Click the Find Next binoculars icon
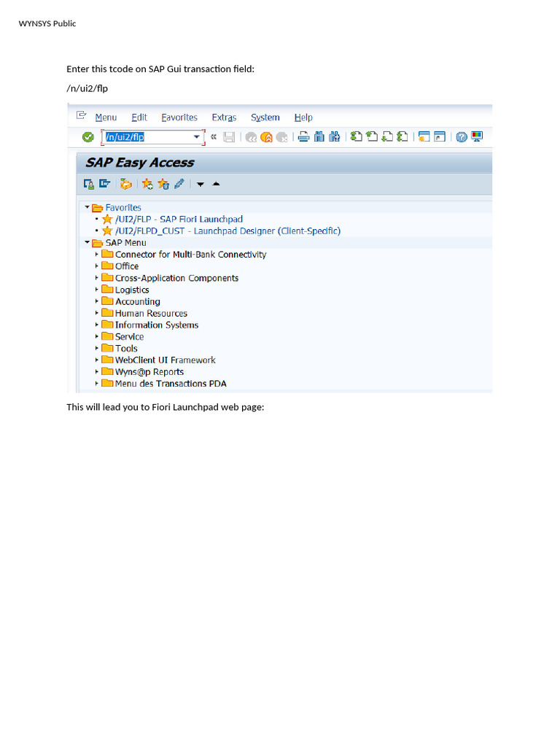The image size is (560, 747). point(335,136)
